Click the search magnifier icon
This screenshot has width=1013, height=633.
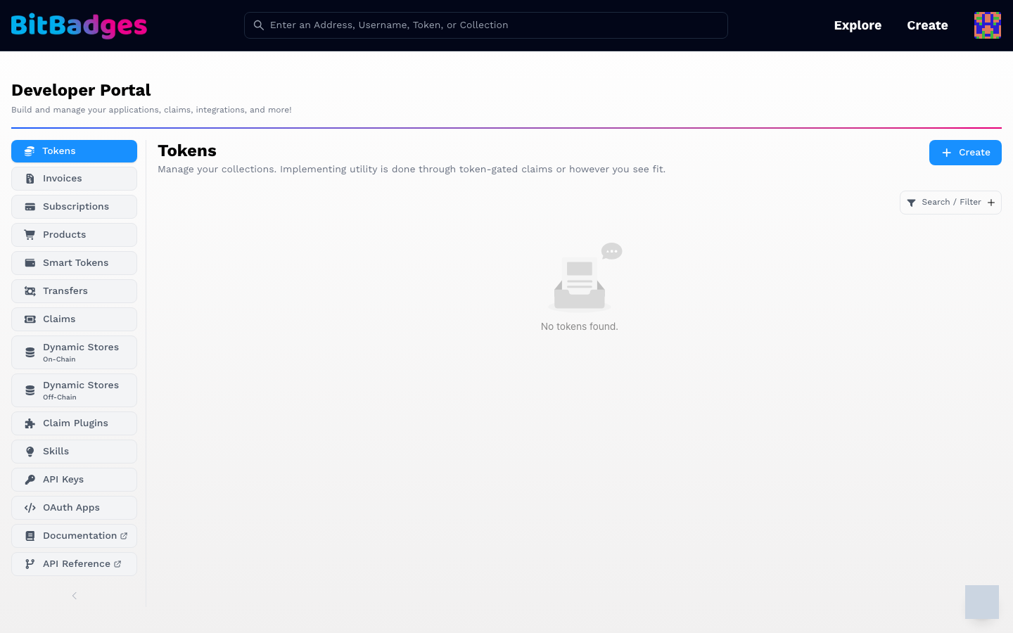[x=259, y=25]
